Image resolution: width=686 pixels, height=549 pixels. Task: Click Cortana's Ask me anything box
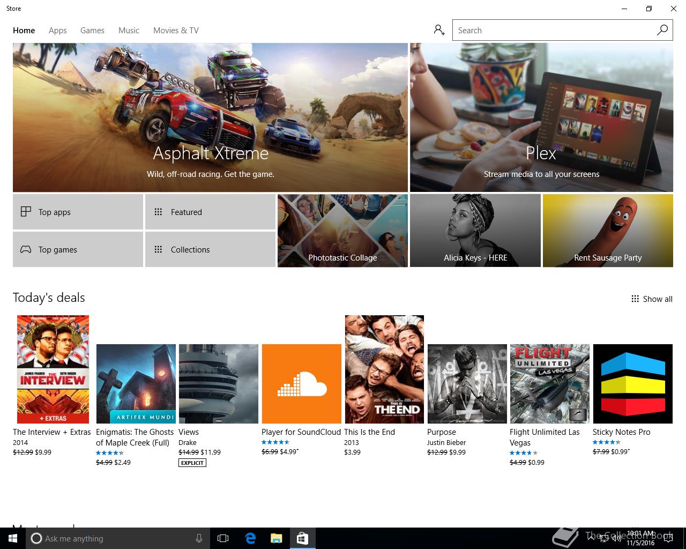click(x=118, y=538)
